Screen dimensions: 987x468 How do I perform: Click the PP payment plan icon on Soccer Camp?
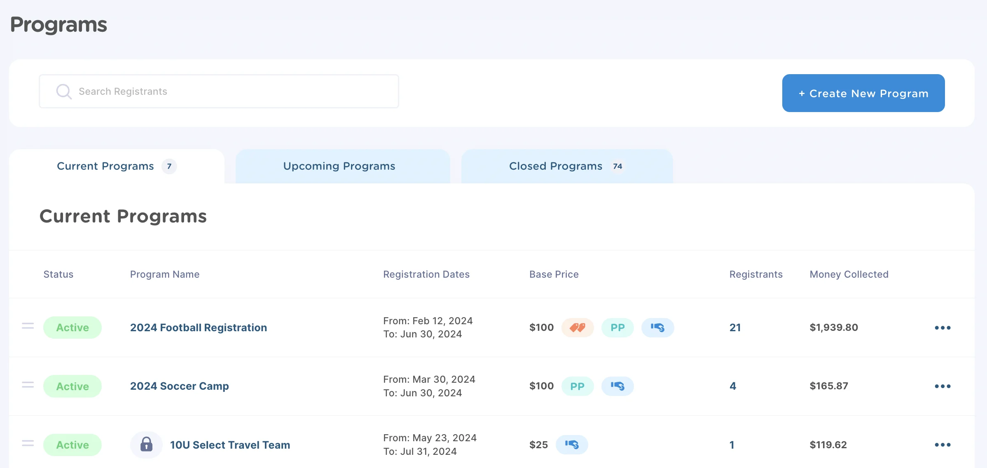[x=577, y=385]
